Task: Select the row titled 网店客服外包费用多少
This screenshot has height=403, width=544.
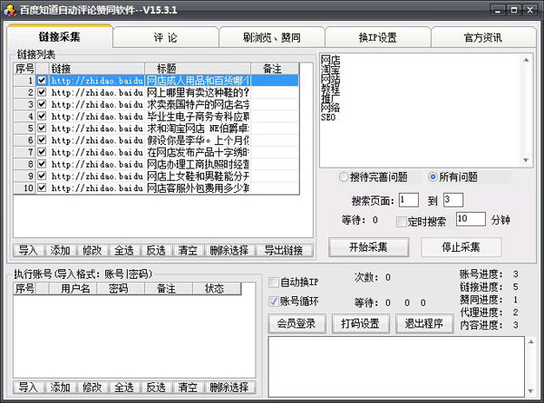Action: [x=156, y=187]
